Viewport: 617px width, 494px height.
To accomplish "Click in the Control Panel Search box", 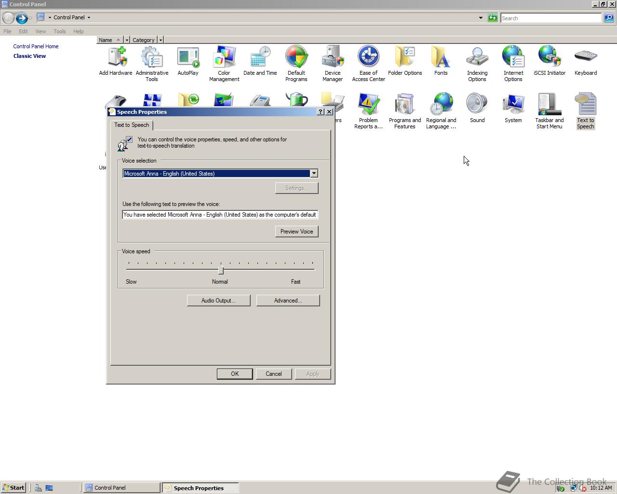I will (551, 18).
